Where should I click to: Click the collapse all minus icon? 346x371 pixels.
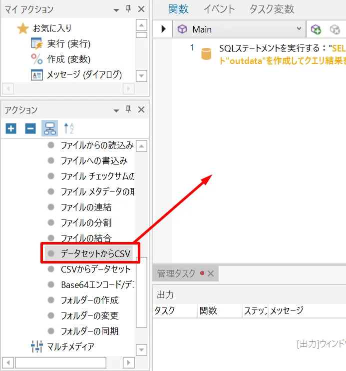pyautogui.click(x=30, y=128)
